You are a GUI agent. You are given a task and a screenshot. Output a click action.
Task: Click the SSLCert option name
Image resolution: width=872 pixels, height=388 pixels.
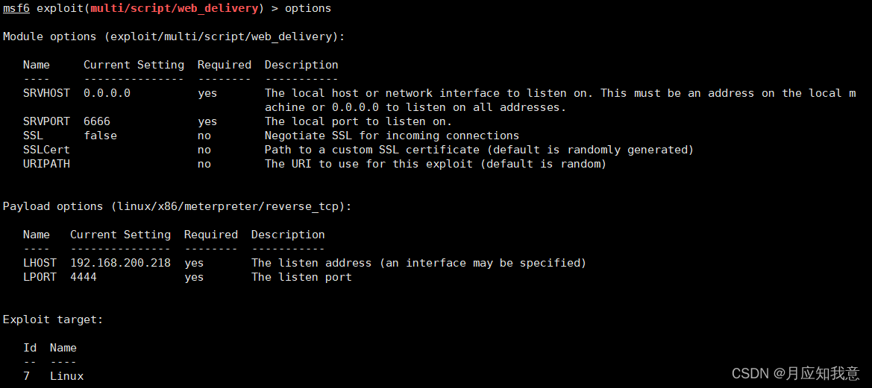pos(46,150)
